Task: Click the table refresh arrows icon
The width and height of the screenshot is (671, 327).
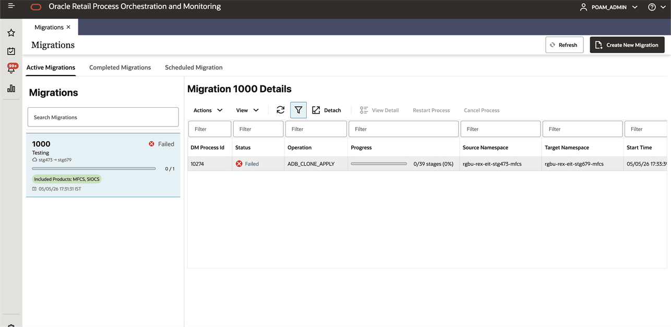Action: 280,110
